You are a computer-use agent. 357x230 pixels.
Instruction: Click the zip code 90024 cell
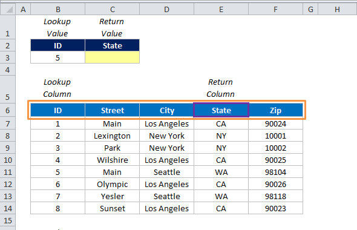point(275,123)
